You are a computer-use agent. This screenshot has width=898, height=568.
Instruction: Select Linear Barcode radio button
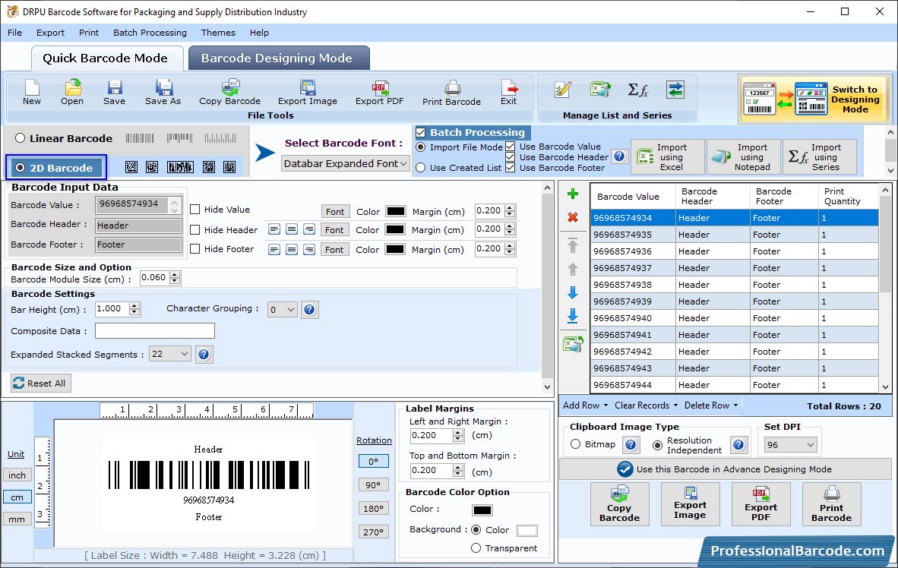pyautogui.click(x=20, y=138)
